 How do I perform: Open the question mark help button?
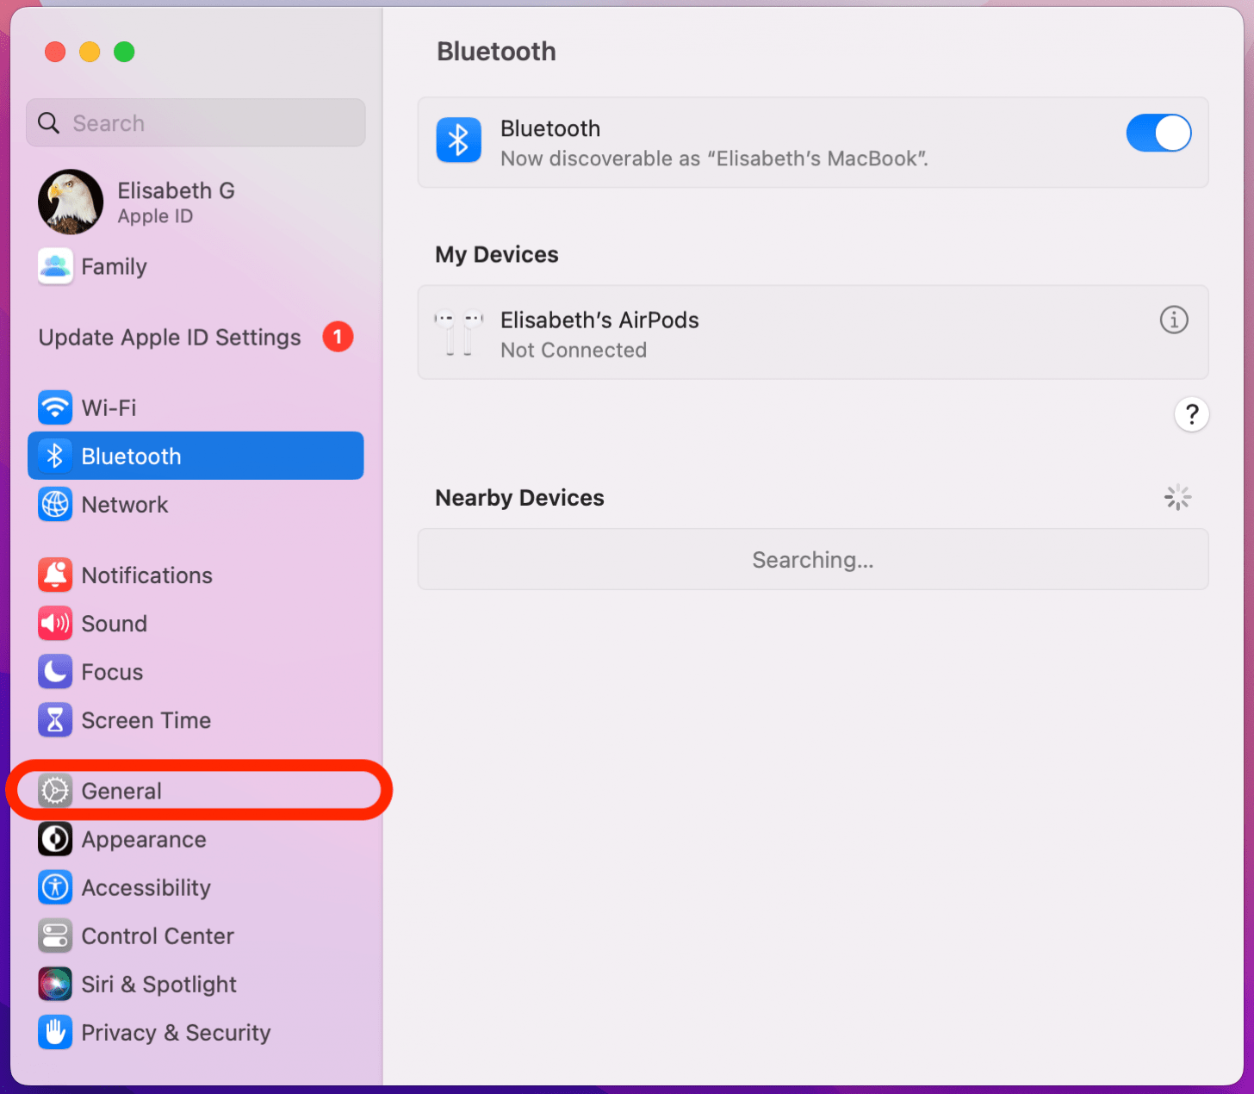pyautogui.click(x=1192, y=414)
